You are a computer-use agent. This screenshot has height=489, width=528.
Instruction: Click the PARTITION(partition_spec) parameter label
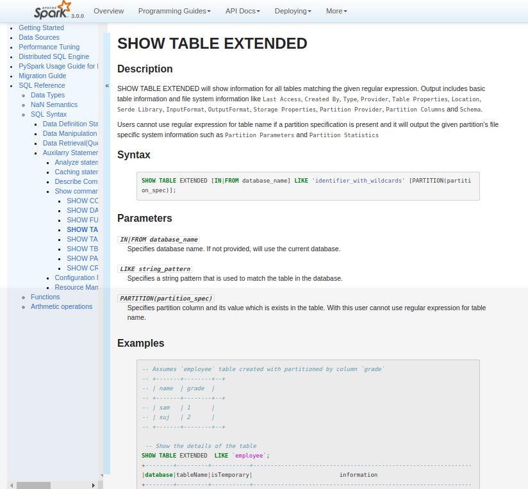click(166, 299)
